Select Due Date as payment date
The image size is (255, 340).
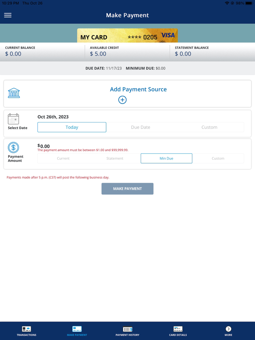(141, 127)
